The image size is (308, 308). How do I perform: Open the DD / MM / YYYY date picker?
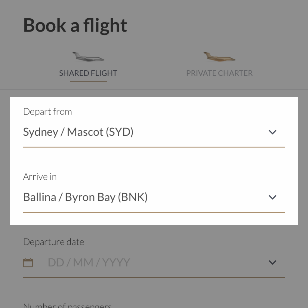pos(154,262)
